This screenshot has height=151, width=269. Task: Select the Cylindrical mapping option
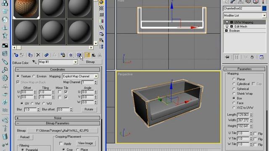click(x=234, y=84)
